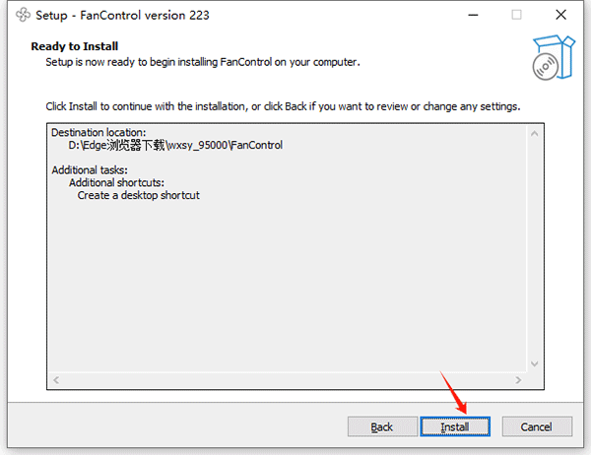591x455 pixels.
Task: Click the summary box scroll up arrow
Action: coord(536,132)
